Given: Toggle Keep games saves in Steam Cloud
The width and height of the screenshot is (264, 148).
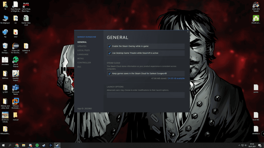Looking at the screenshot, I should tap(109, 73).
